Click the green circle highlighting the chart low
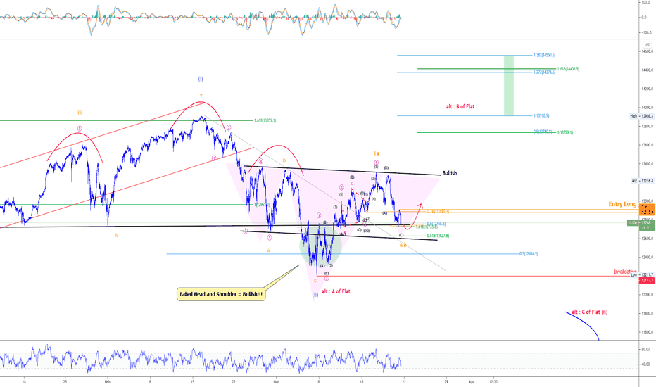656x387 pixels. point(321,246)
